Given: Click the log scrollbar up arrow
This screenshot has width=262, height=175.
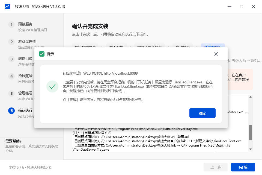Looking at the screenshot, I should point(251,97).
